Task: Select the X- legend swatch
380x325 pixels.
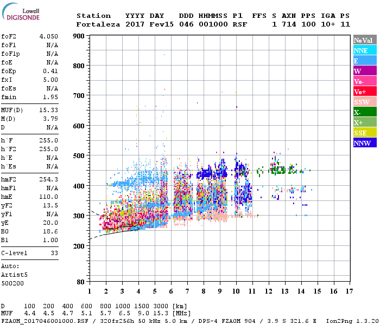Action: pyautogui.click(x=365, y=112)
